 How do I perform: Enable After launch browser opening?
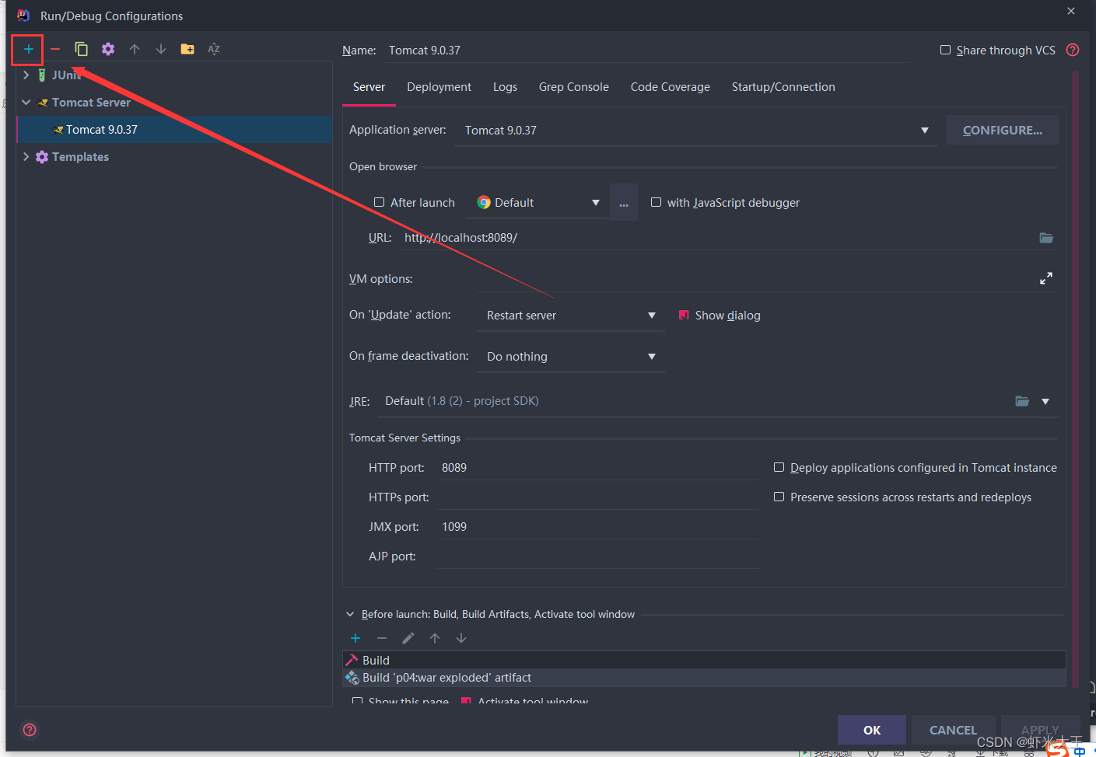coord(379,202)
